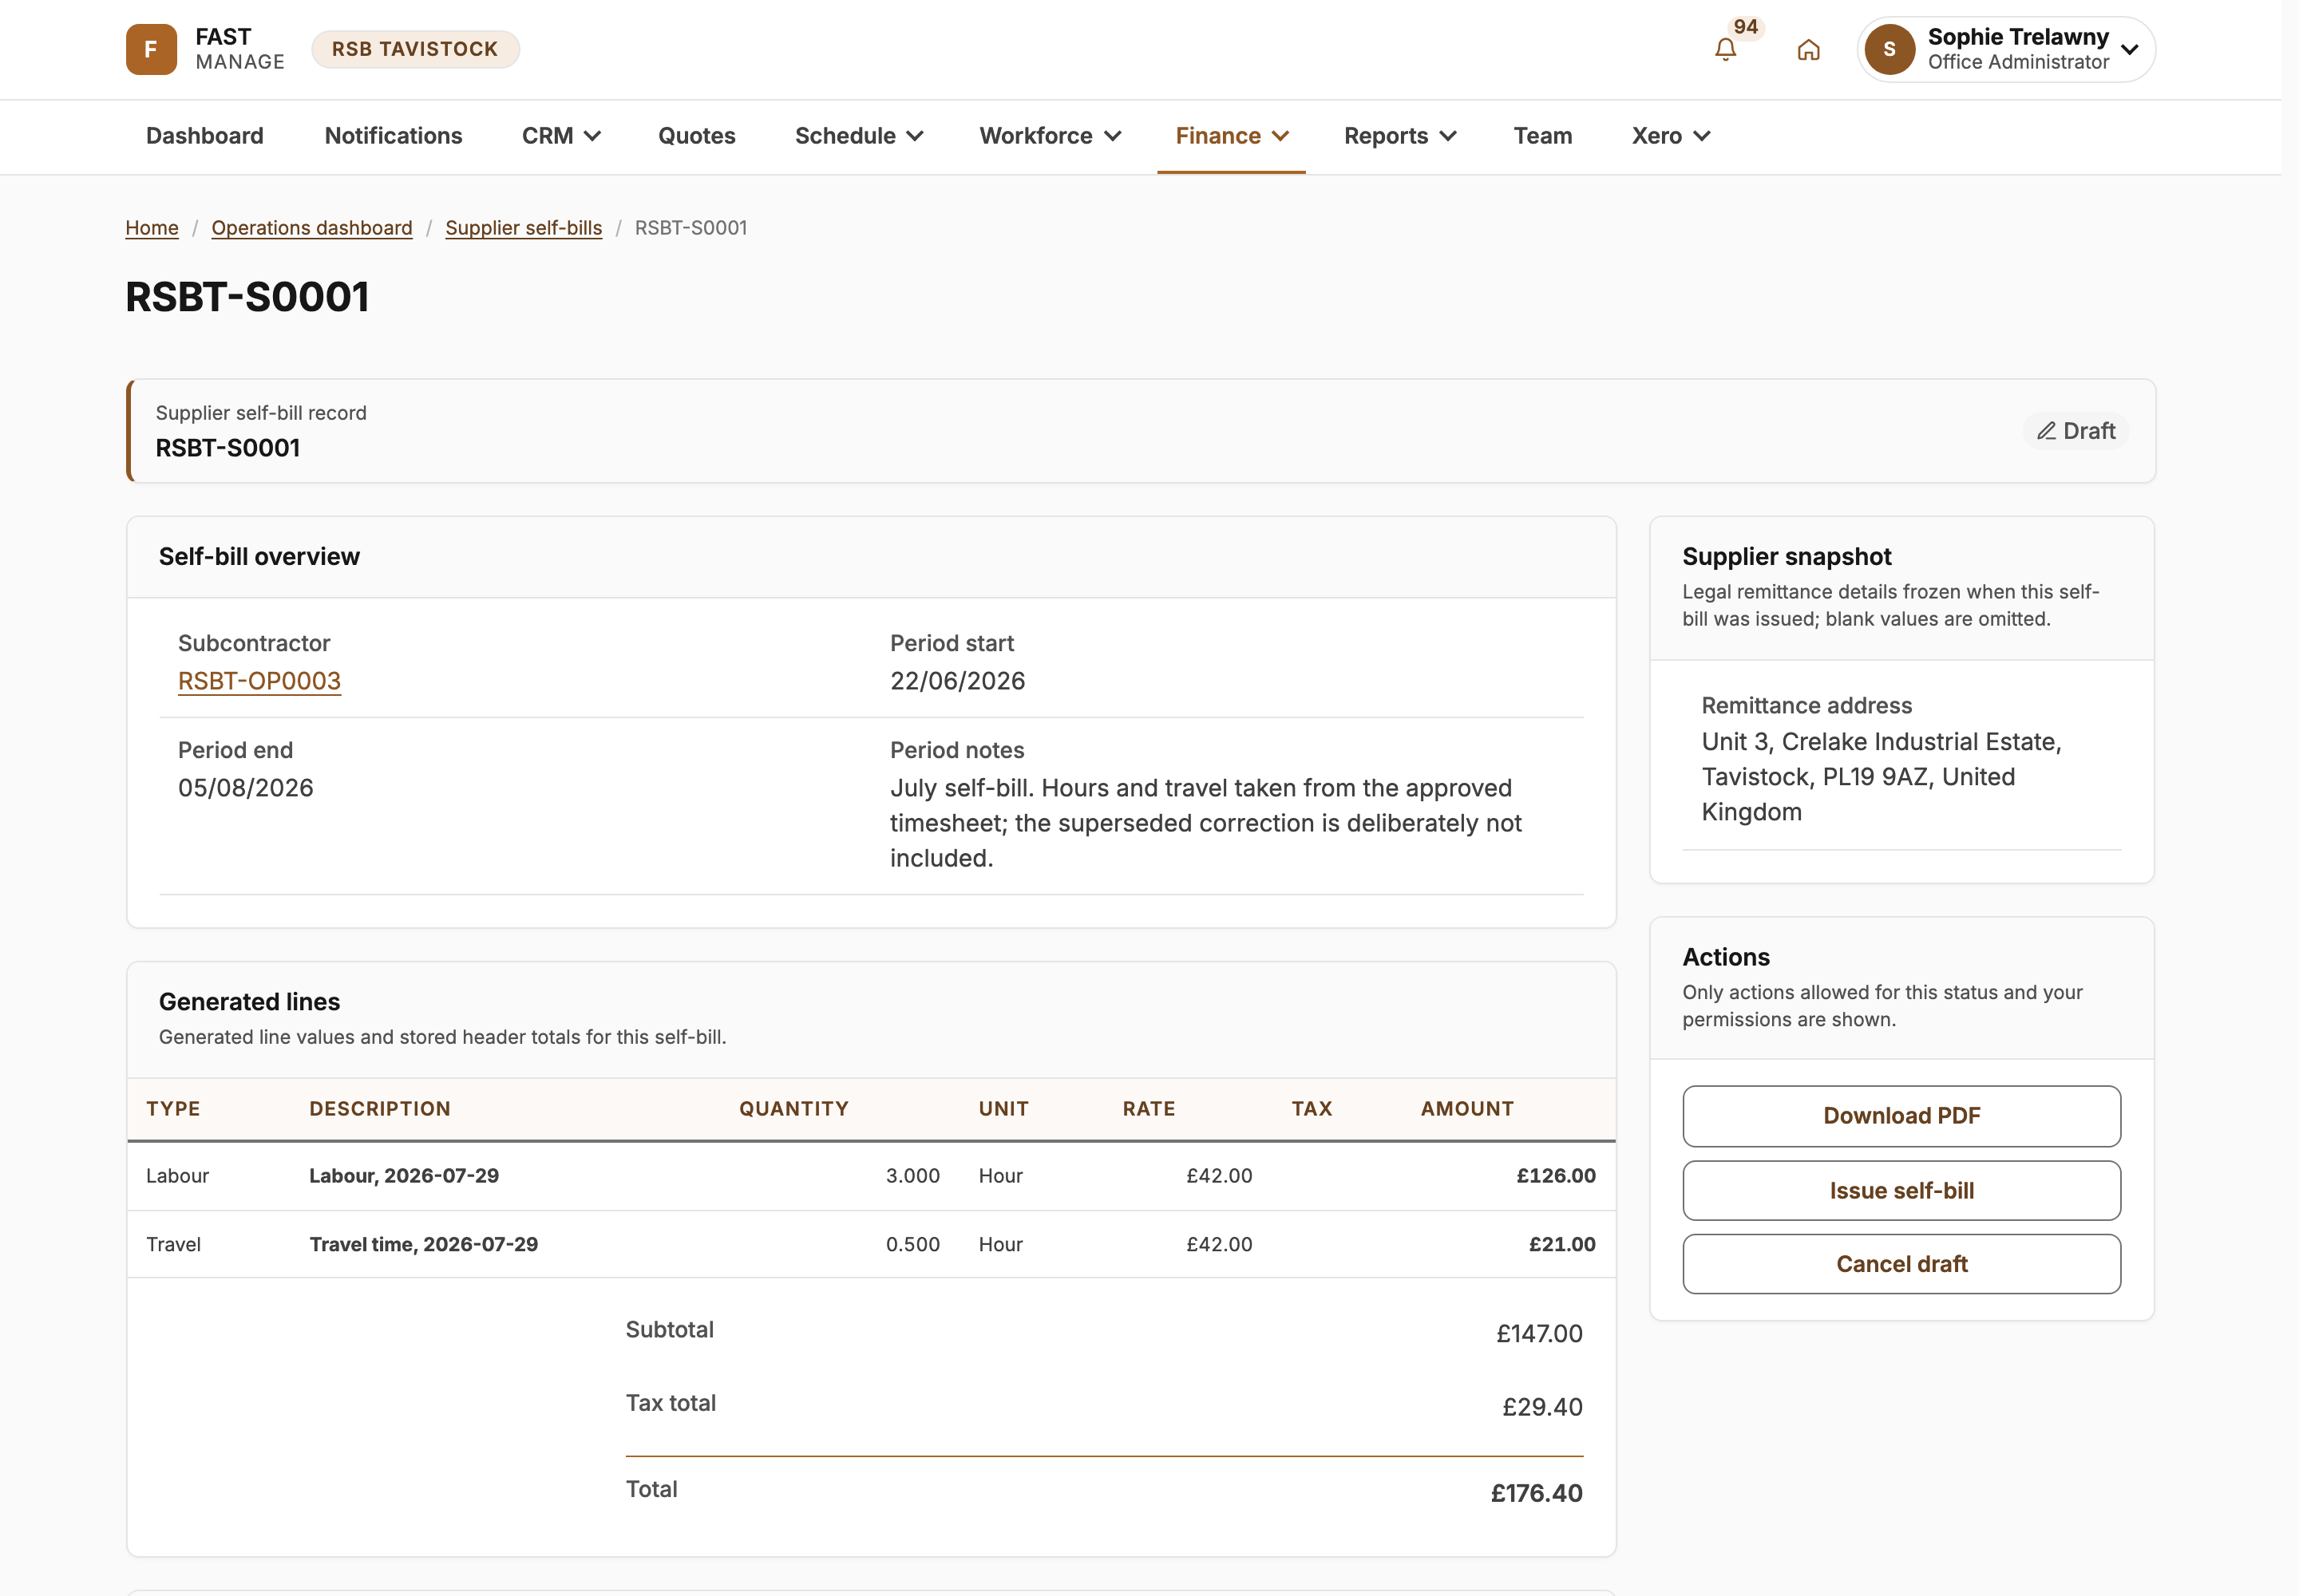Click the Fast Manage F logo
Viewport: 2299px width, 1596px height.
[151, 49]
